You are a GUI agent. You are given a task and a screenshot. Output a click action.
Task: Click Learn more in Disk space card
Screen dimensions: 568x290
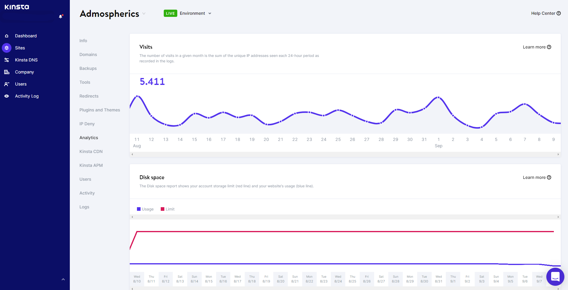click(534, 177)
